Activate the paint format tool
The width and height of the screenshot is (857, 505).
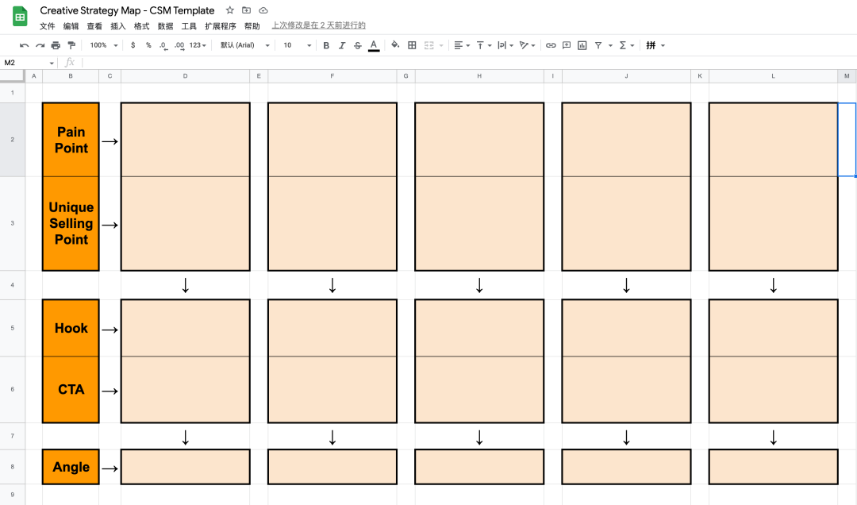click(71, 45)
